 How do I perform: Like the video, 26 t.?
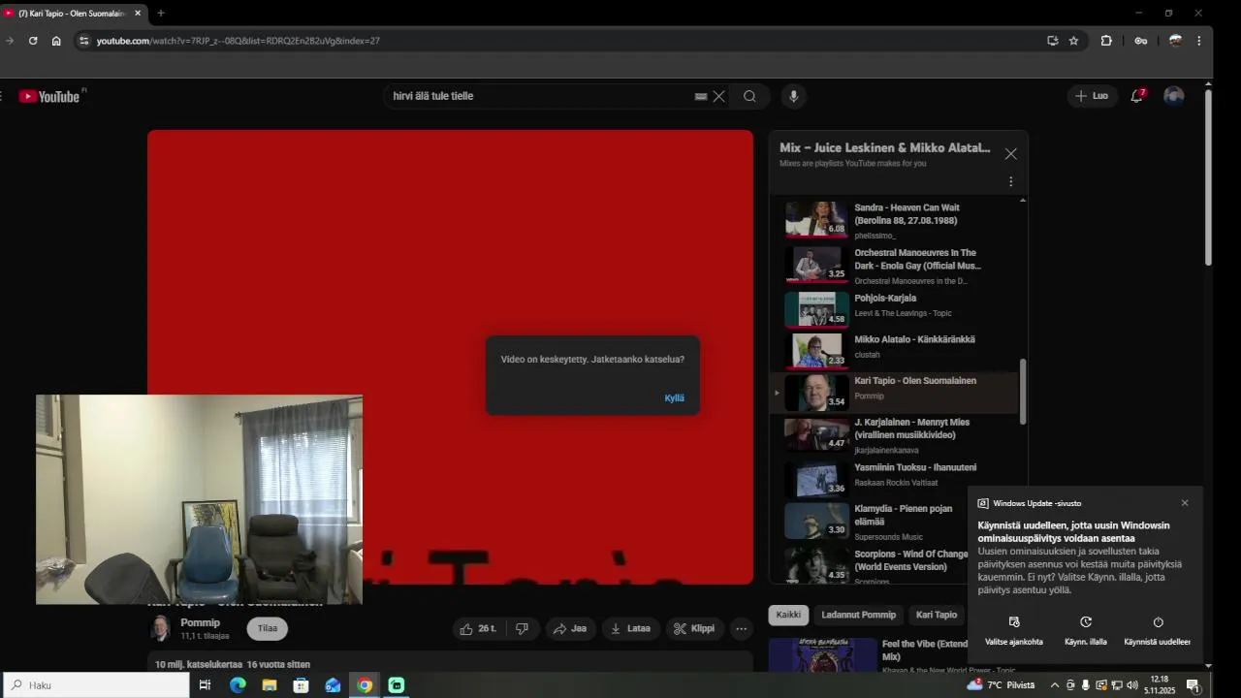click(x=478, y=628)
